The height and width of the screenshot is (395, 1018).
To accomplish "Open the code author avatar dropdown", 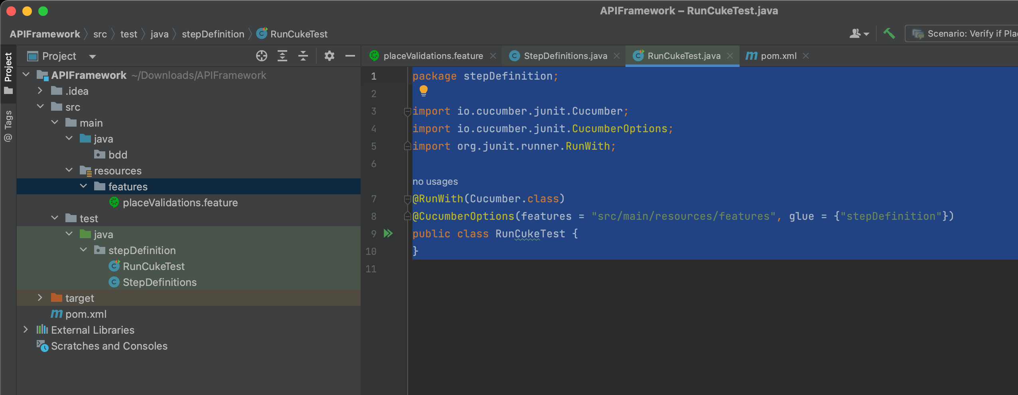I will [x=859, y=34].
